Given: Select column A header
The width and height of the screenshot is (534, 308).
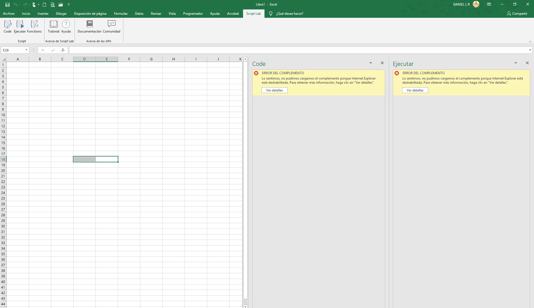Looking at the screenshot, I should [x=18, y=59].
